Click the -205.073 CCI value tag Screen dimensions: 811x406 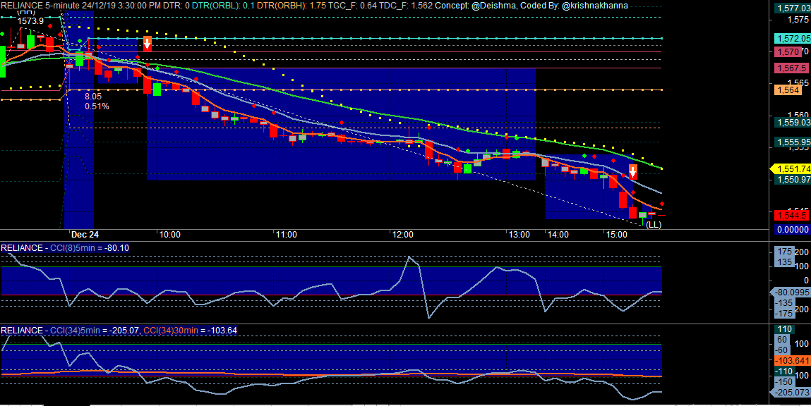791,393
